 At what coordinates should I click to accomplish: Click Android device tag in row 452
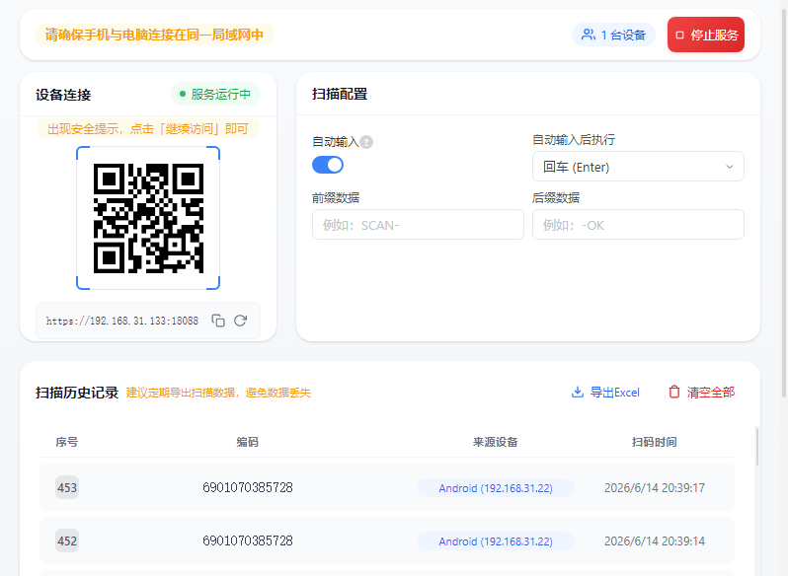coord(496,541)
